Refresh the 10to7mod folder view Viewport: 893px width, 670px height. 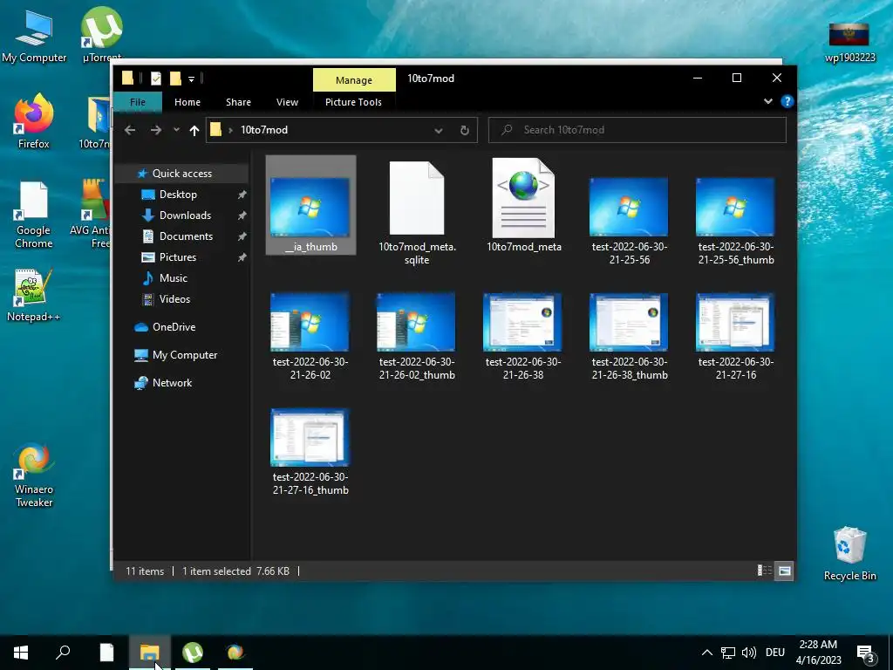pyautogui.click(x=465, y=131)
